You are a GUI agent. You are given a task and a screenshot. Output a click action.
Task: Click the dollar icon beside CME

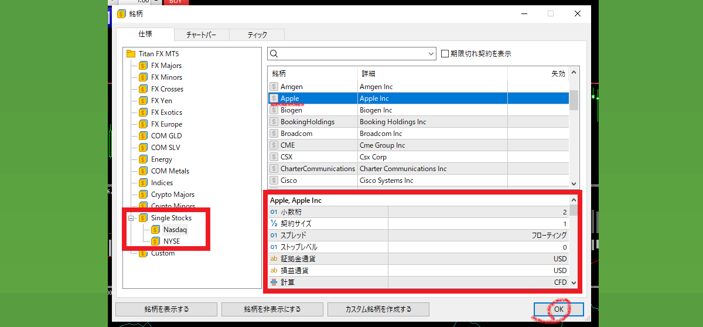pyautogui.click(x=274, y=145)
